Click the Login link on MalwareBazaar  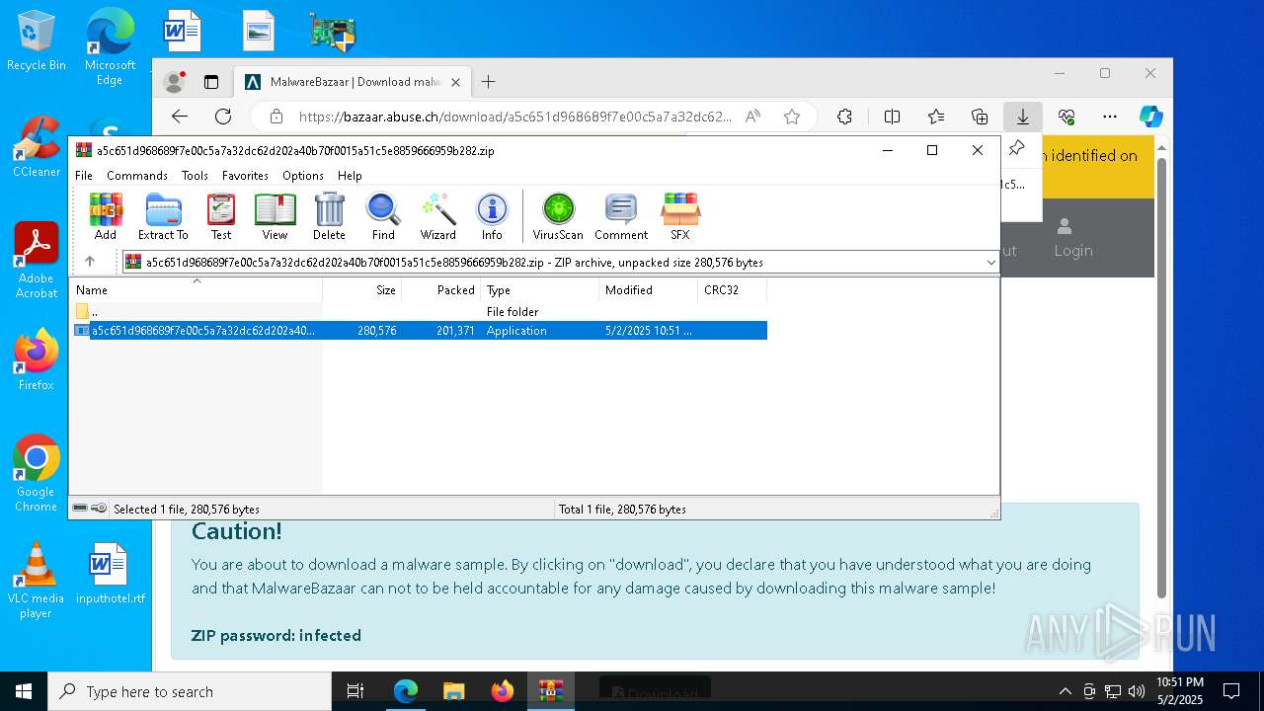[1072, 238]
